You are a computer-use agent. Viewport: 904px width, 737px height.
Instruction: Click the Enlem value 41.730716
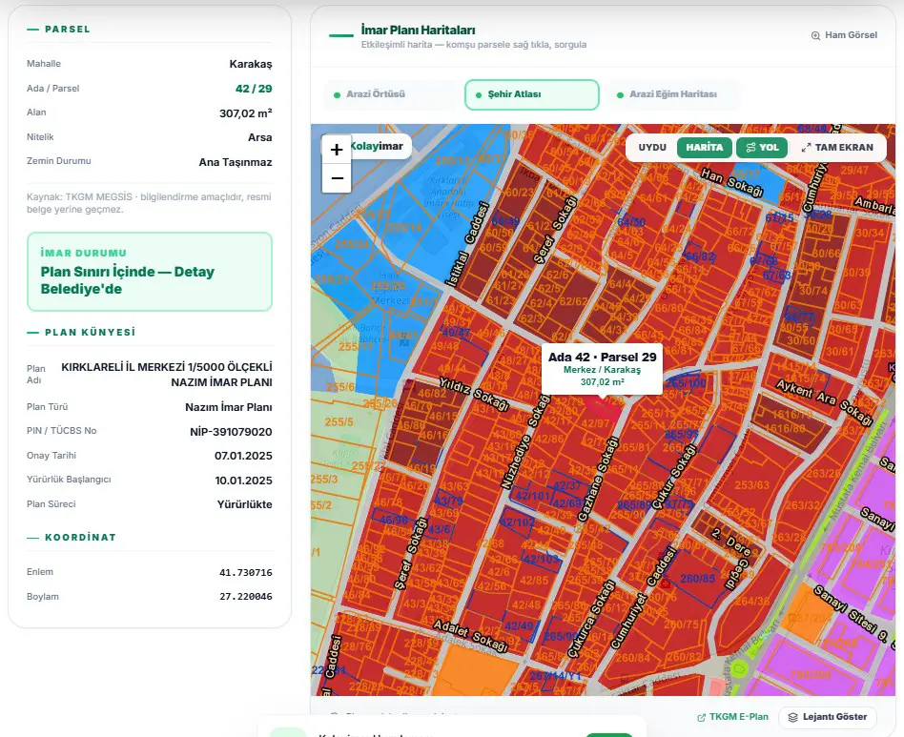246,573
